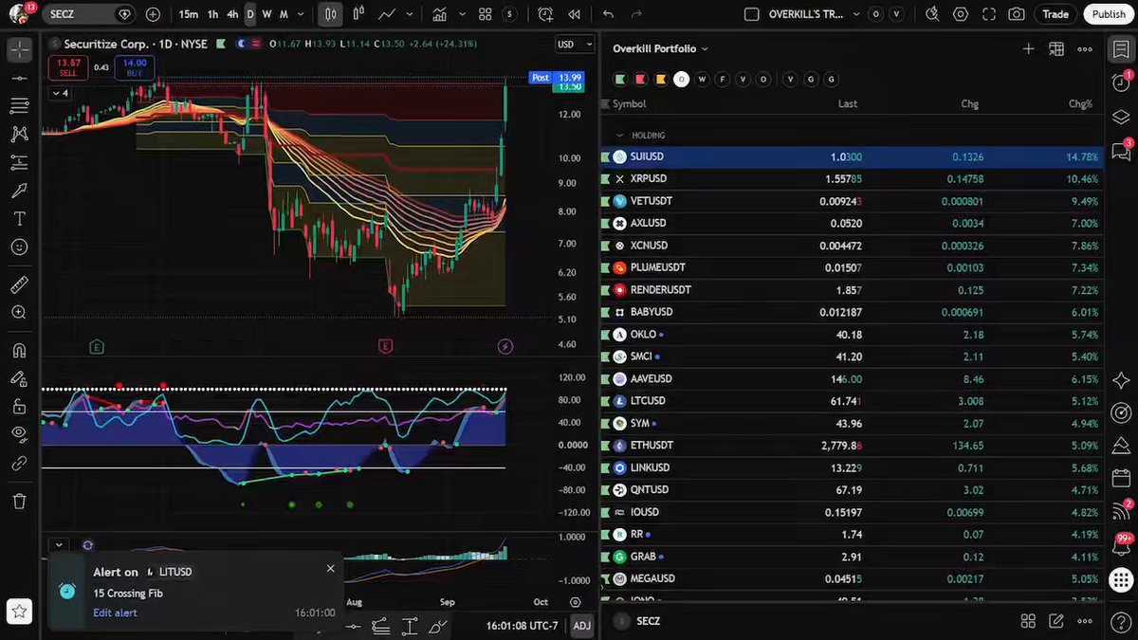Select the red flag watchlist filter

(641, 80)
